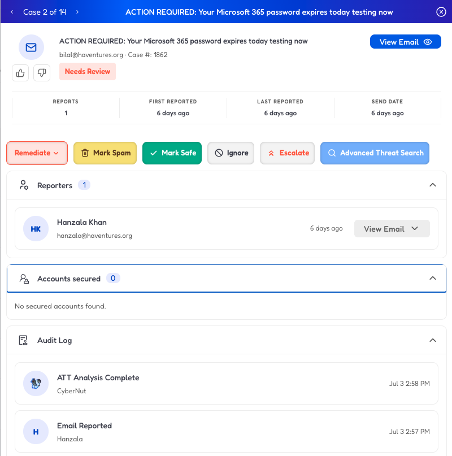Click the trash icon on Mark Spam

[85, 153]
